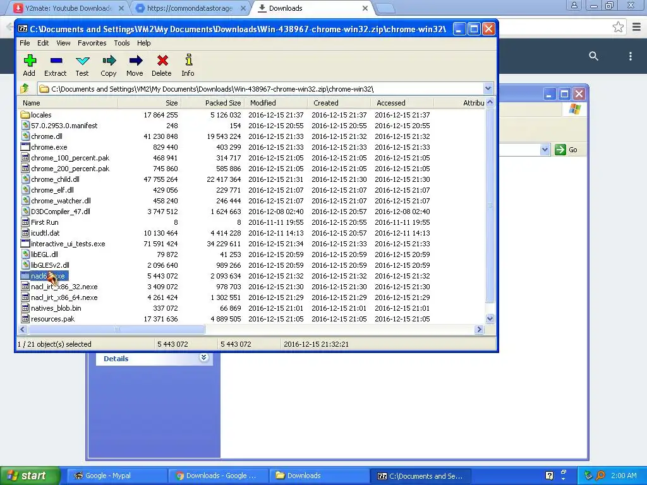Switch to Google - Mypal taskbar item
Image resolution: width=647 pixels, height=485 pixels.
[116, 476]
